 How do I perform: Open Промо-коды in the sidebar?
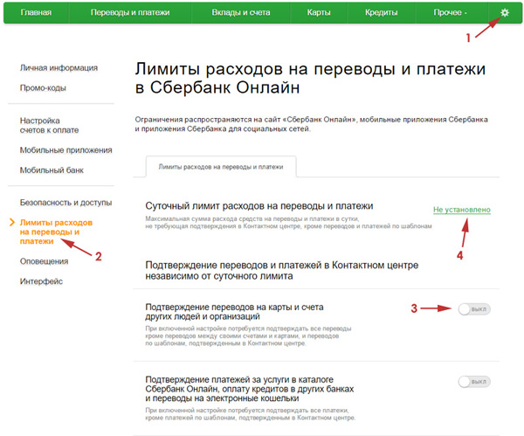pos(43,87)
